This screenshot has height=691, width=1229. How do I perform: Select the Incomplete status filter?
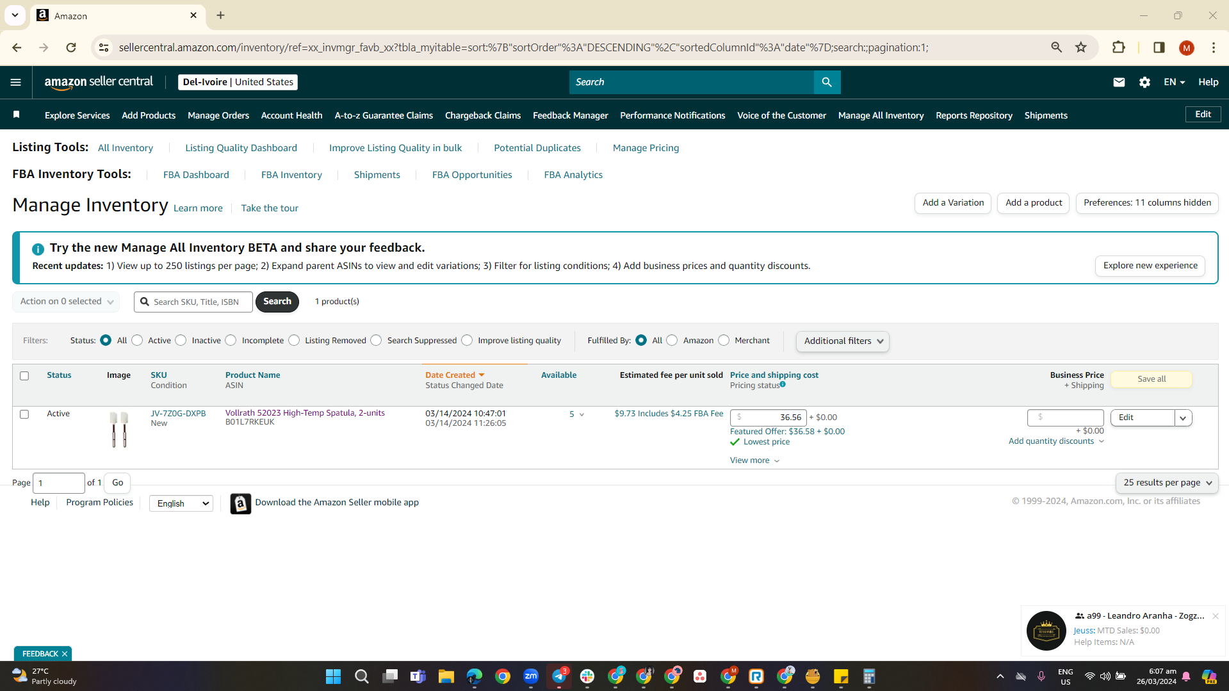pos(231,340)
